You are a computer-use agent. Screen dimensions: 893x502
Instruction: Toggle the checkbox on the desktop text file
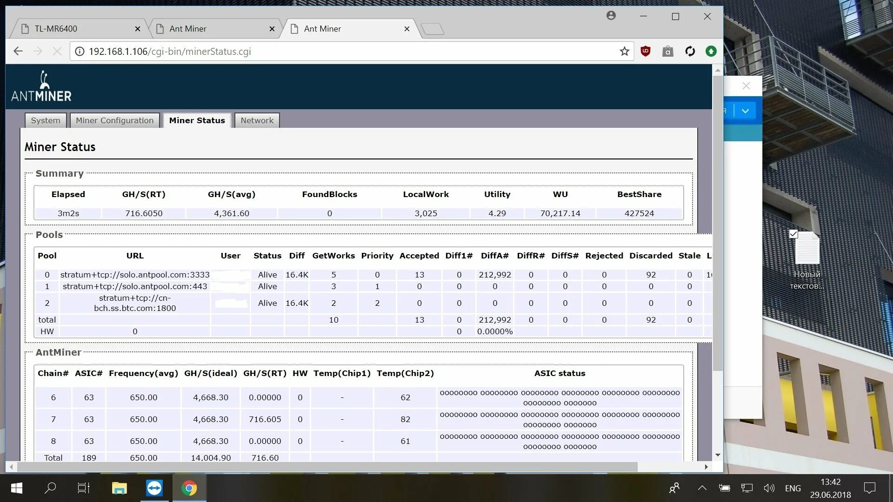793,234
